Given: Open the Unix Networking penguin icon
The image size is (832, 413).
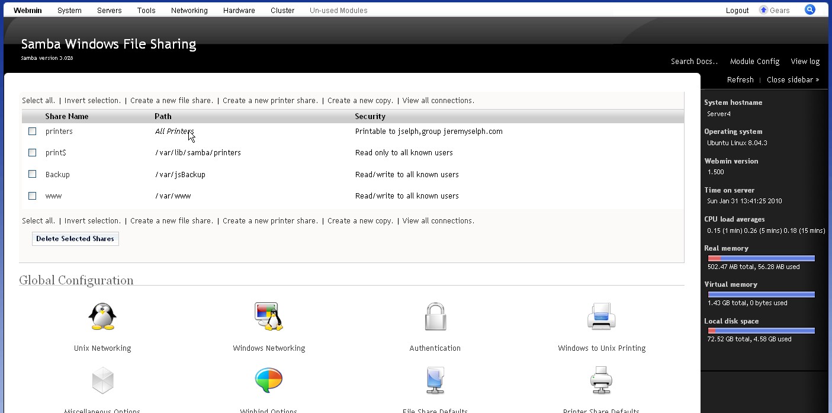Looking at the screenshot, I should (102, 316).
